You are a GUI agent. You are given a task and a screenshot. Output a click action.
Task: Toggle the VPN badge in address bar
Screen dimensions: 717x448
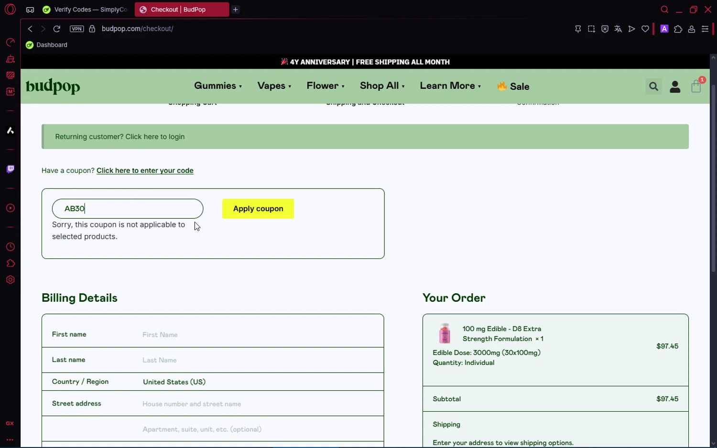click(76, 29)
